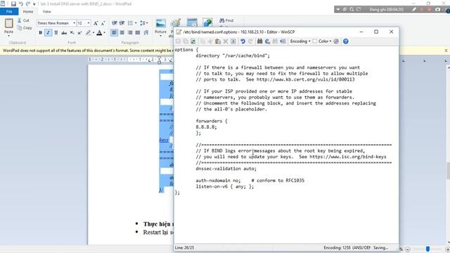
Task: Click the dnssec-validation auto line
Action: (226, 169)
